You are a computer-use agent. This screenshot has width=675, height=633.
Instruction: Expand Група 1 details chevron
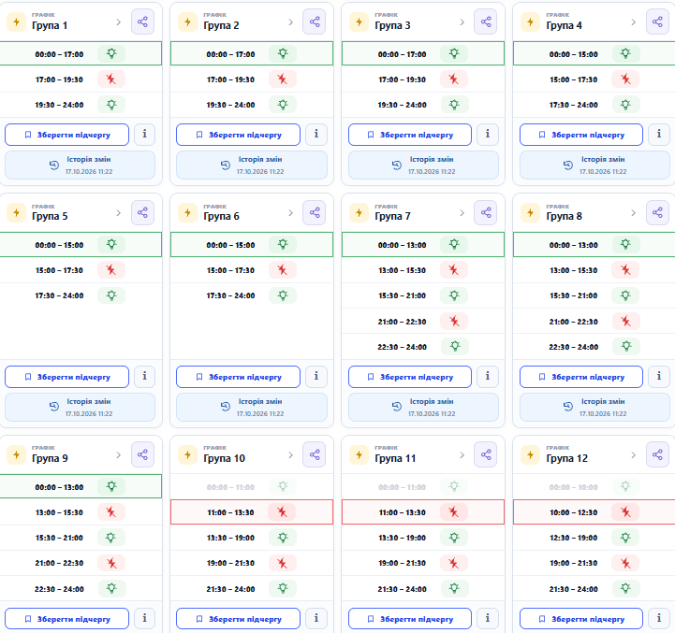click(x=119, y=22)
